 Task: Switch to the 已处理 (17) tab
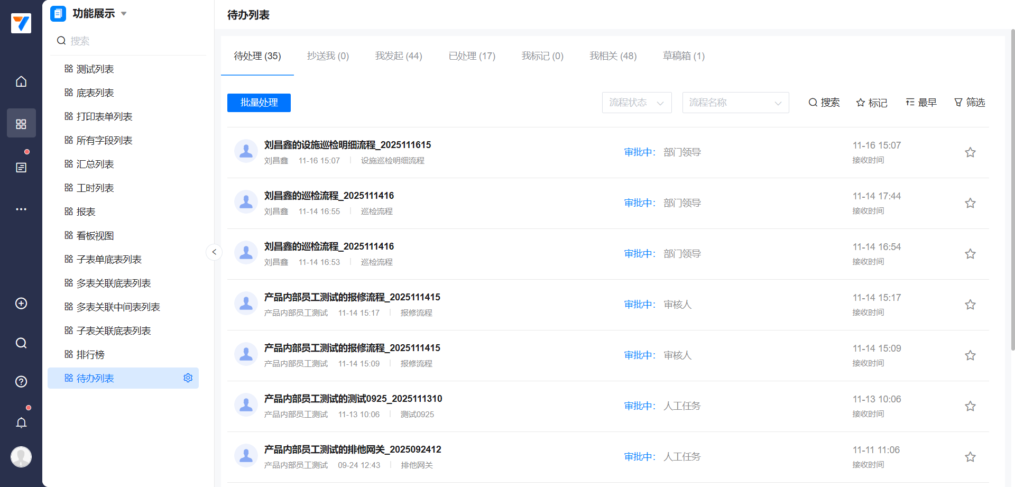(x=472, y=56)
